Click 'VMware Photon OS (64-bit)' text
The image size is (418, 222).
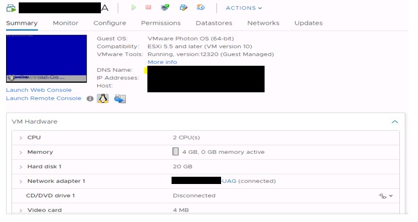click(x=191, y=39)
